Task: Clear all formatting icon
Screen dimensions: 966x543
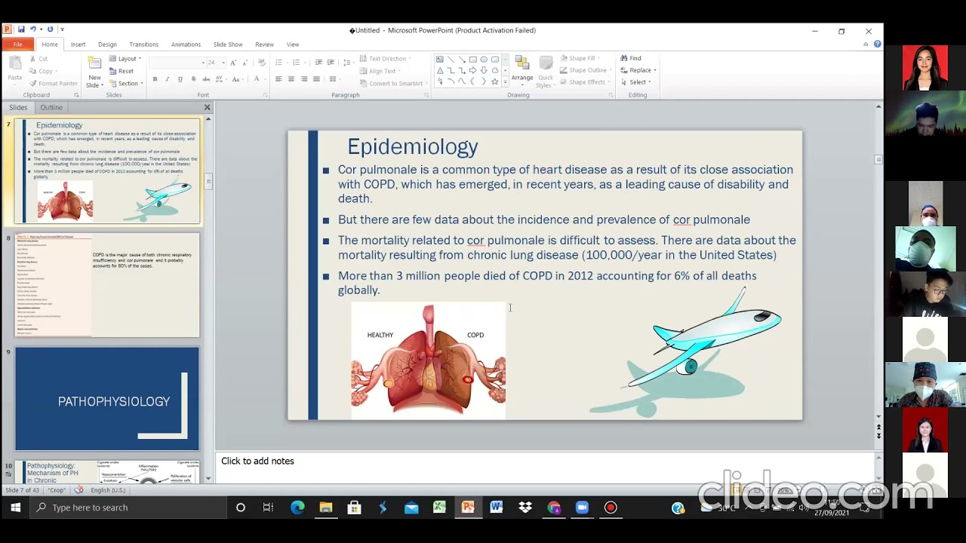Action: 262,63
